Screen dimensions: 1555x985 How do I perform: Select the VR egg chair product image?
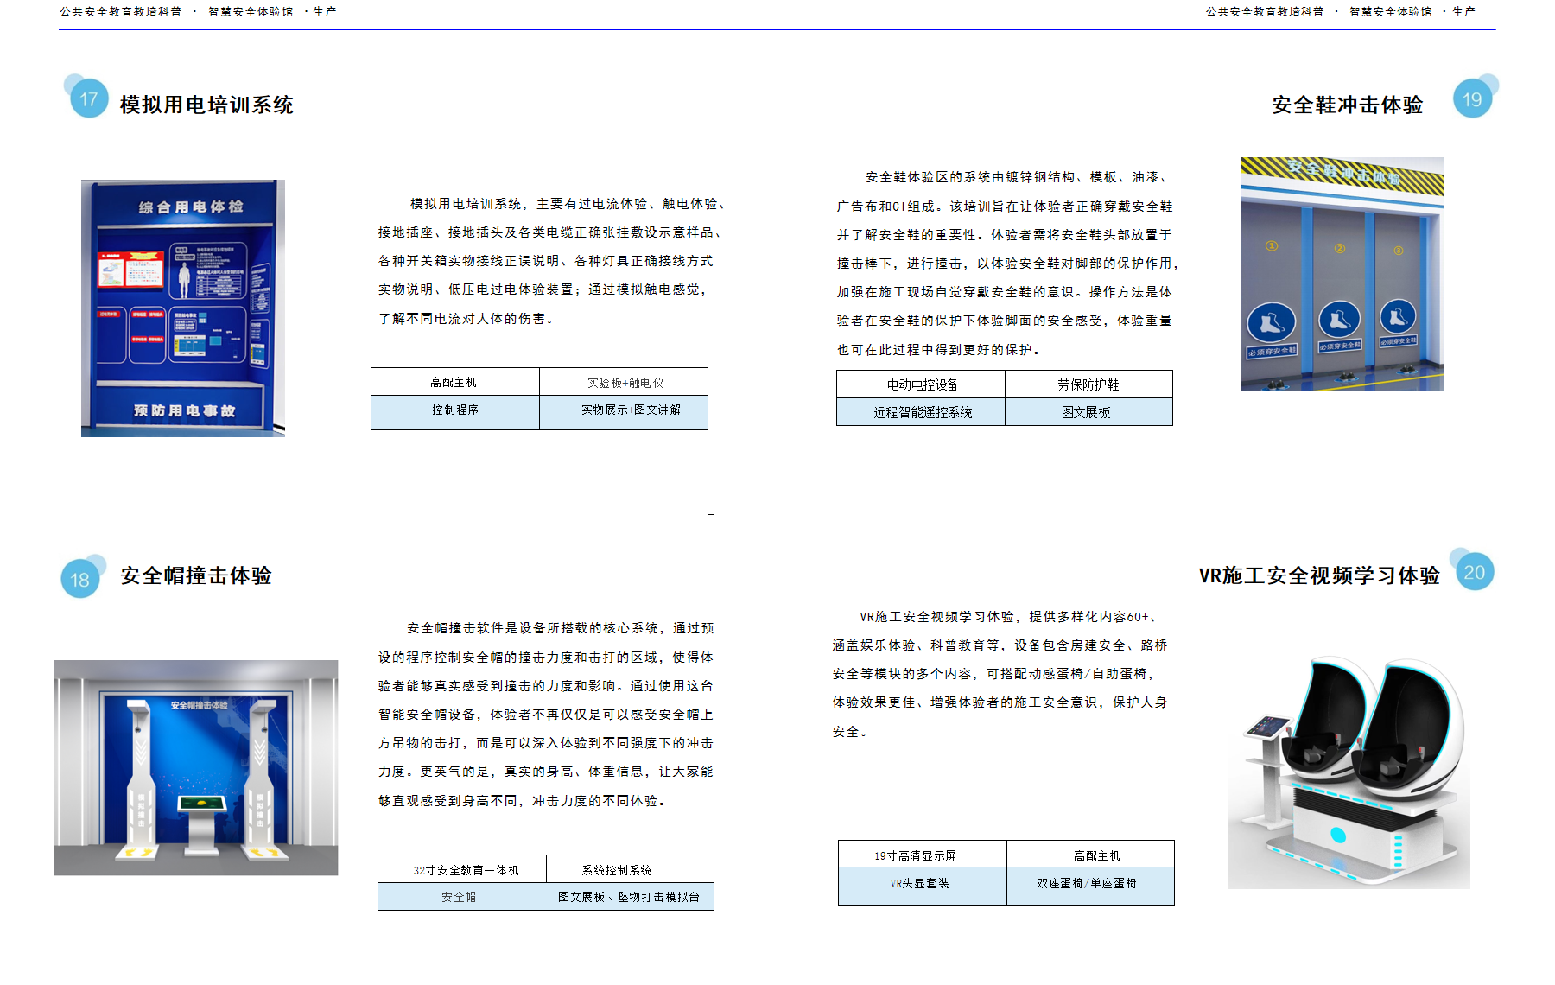coord(1349,771)
